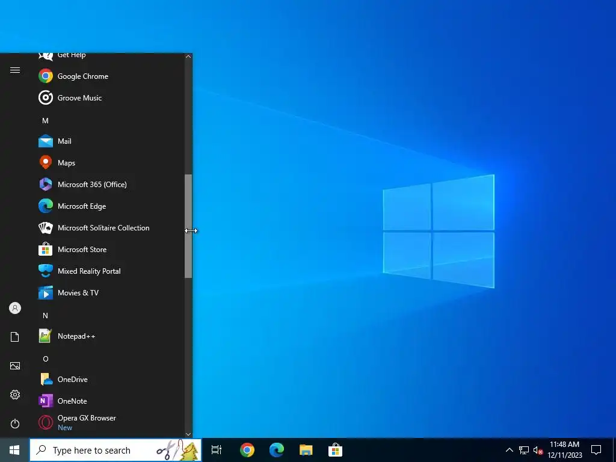Open the clock and date flyout
The width and height of the screenshot is (616, 462).
coord(564,450)
